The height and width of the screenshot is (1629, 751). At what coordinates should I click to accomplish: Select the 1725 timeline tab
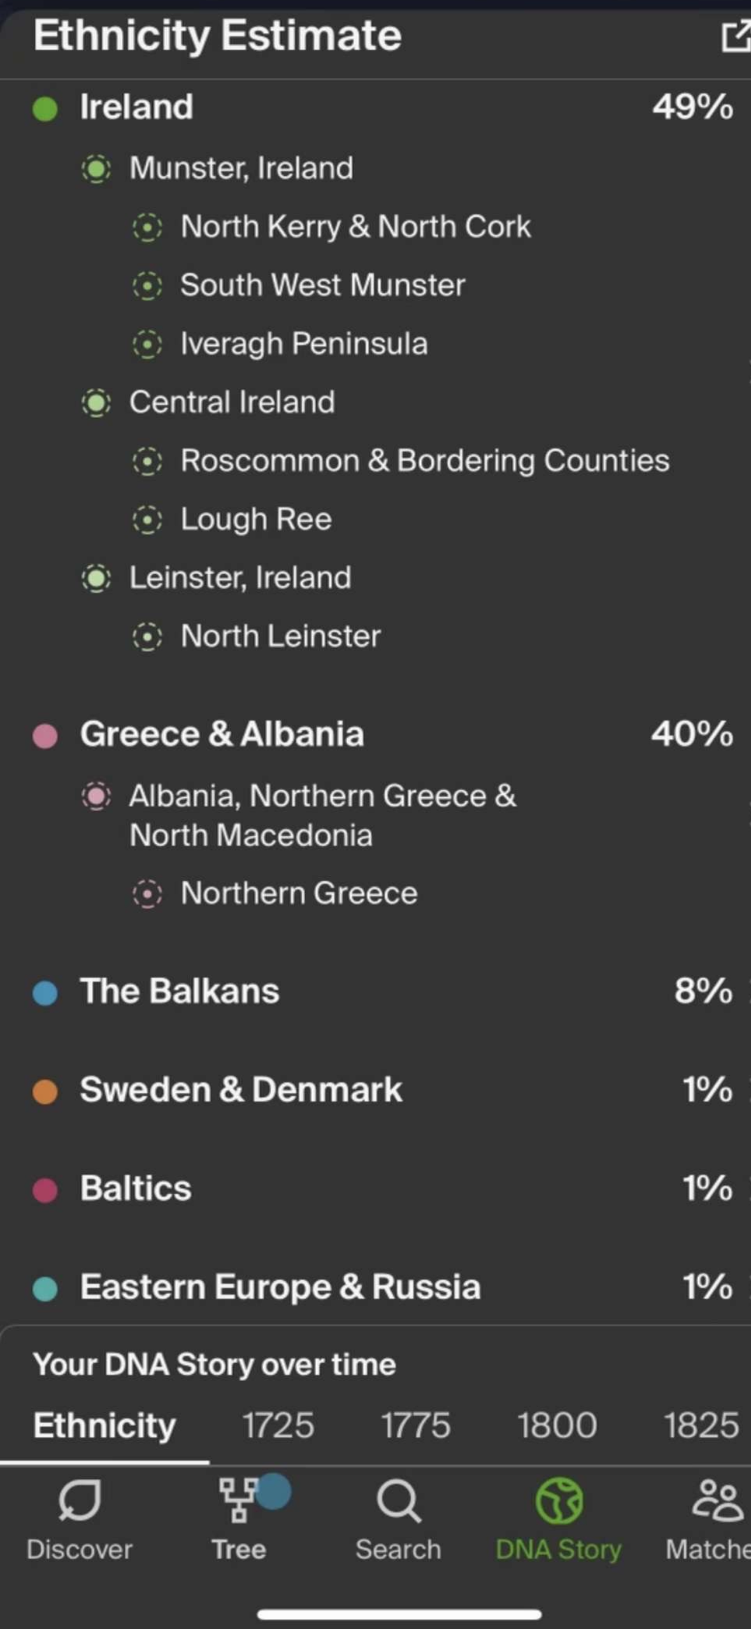(x=278, y=1425)
